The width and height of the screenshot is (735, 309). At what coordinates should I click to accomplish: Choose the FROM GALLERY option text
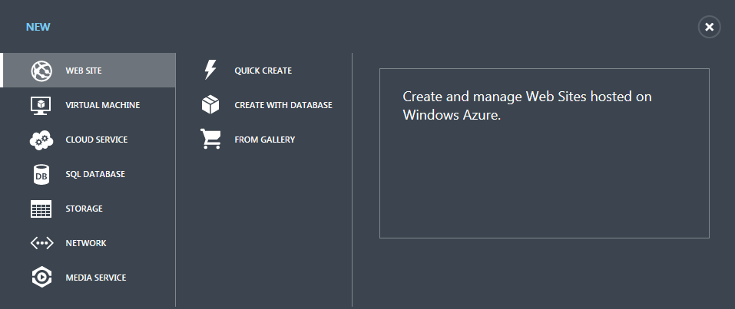pos(265,140)
